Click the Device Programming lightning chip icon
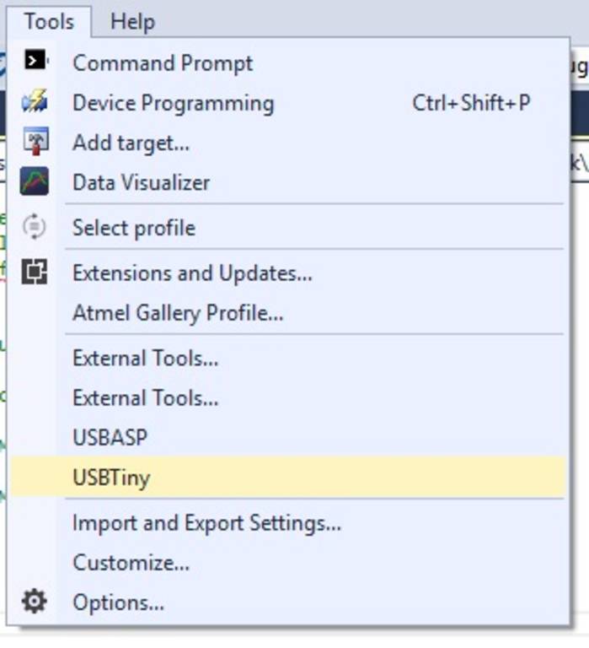Screen dimensions: 589x648 click(35, 103)
